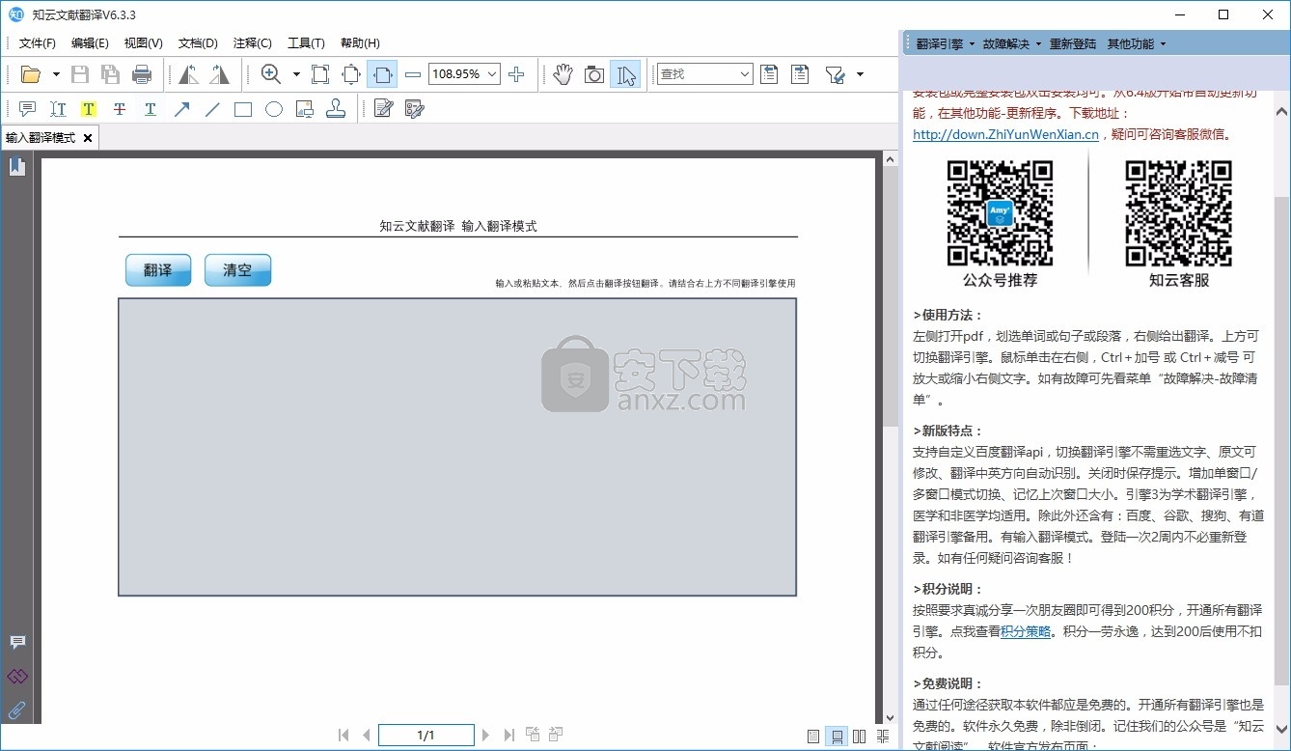Close the 输入翻译模式 tab
This screenshot has height=751, width=1291.
(87, 138)
